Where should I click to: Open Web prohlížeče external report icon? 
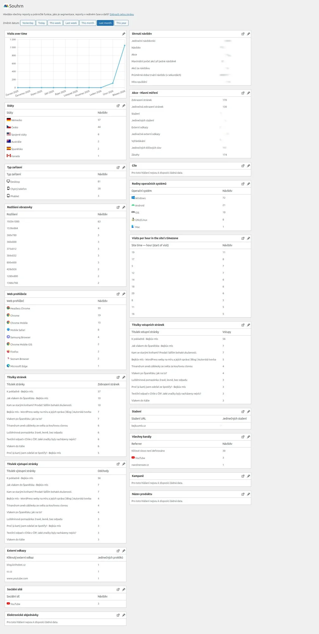click(118, 294)
